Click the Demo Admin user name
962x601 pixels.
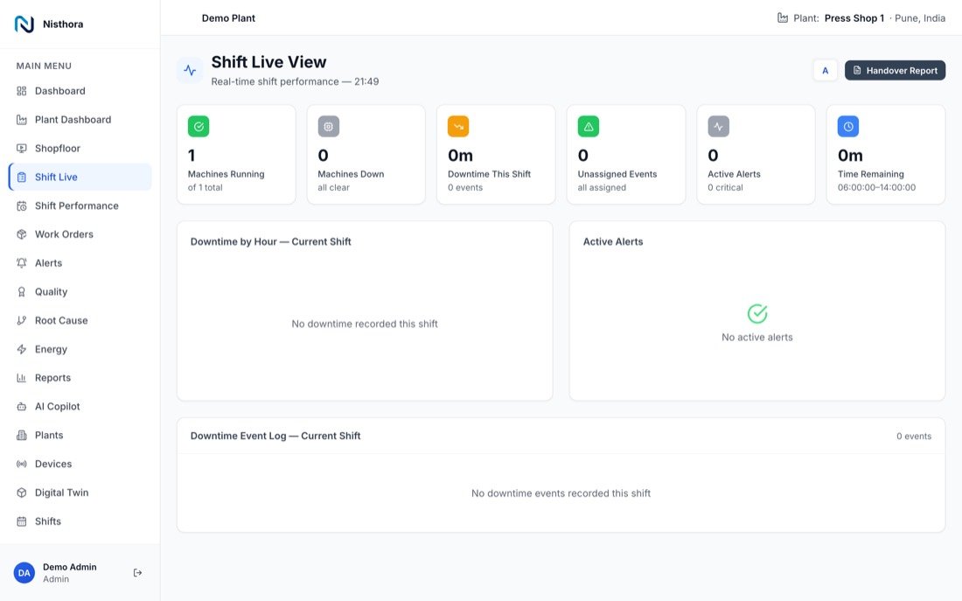pos(69,567)
